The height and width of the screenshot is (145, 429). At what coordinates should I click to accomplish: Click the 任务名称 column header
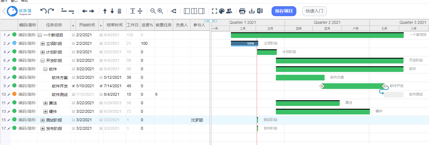click(x=54, y=25)
